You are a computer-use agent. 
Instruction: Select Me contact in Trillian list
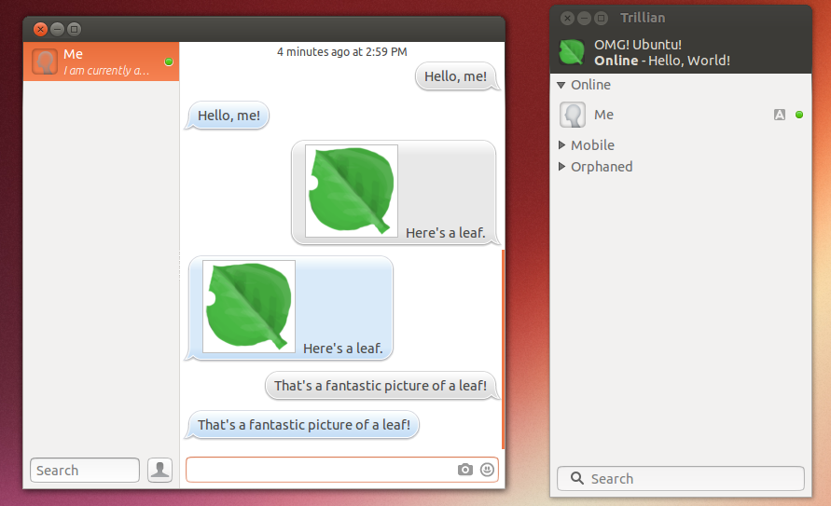tap(681, 115)
